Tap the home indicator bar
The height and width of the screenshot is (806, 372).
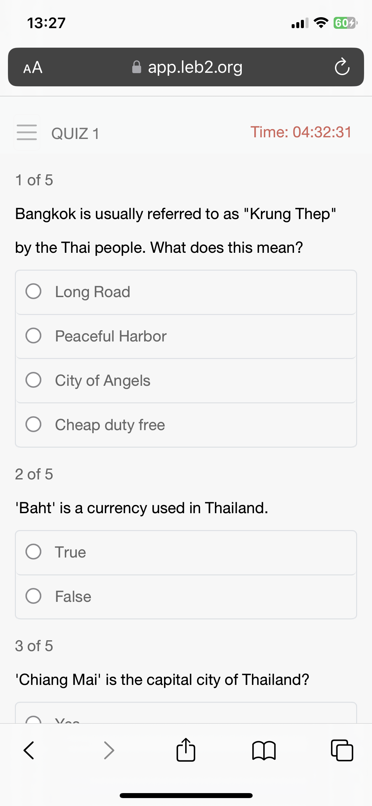click(x=186, y=795)
